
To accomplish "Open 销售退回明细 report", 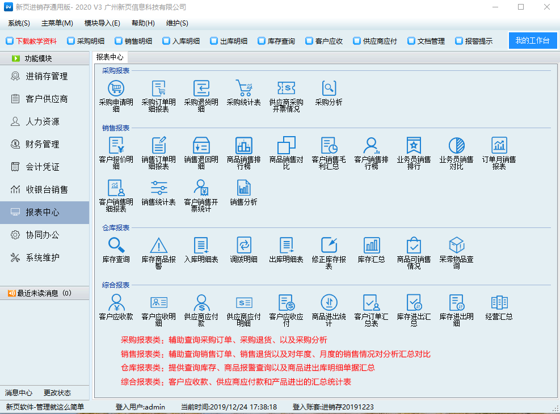I will [201, 145].
